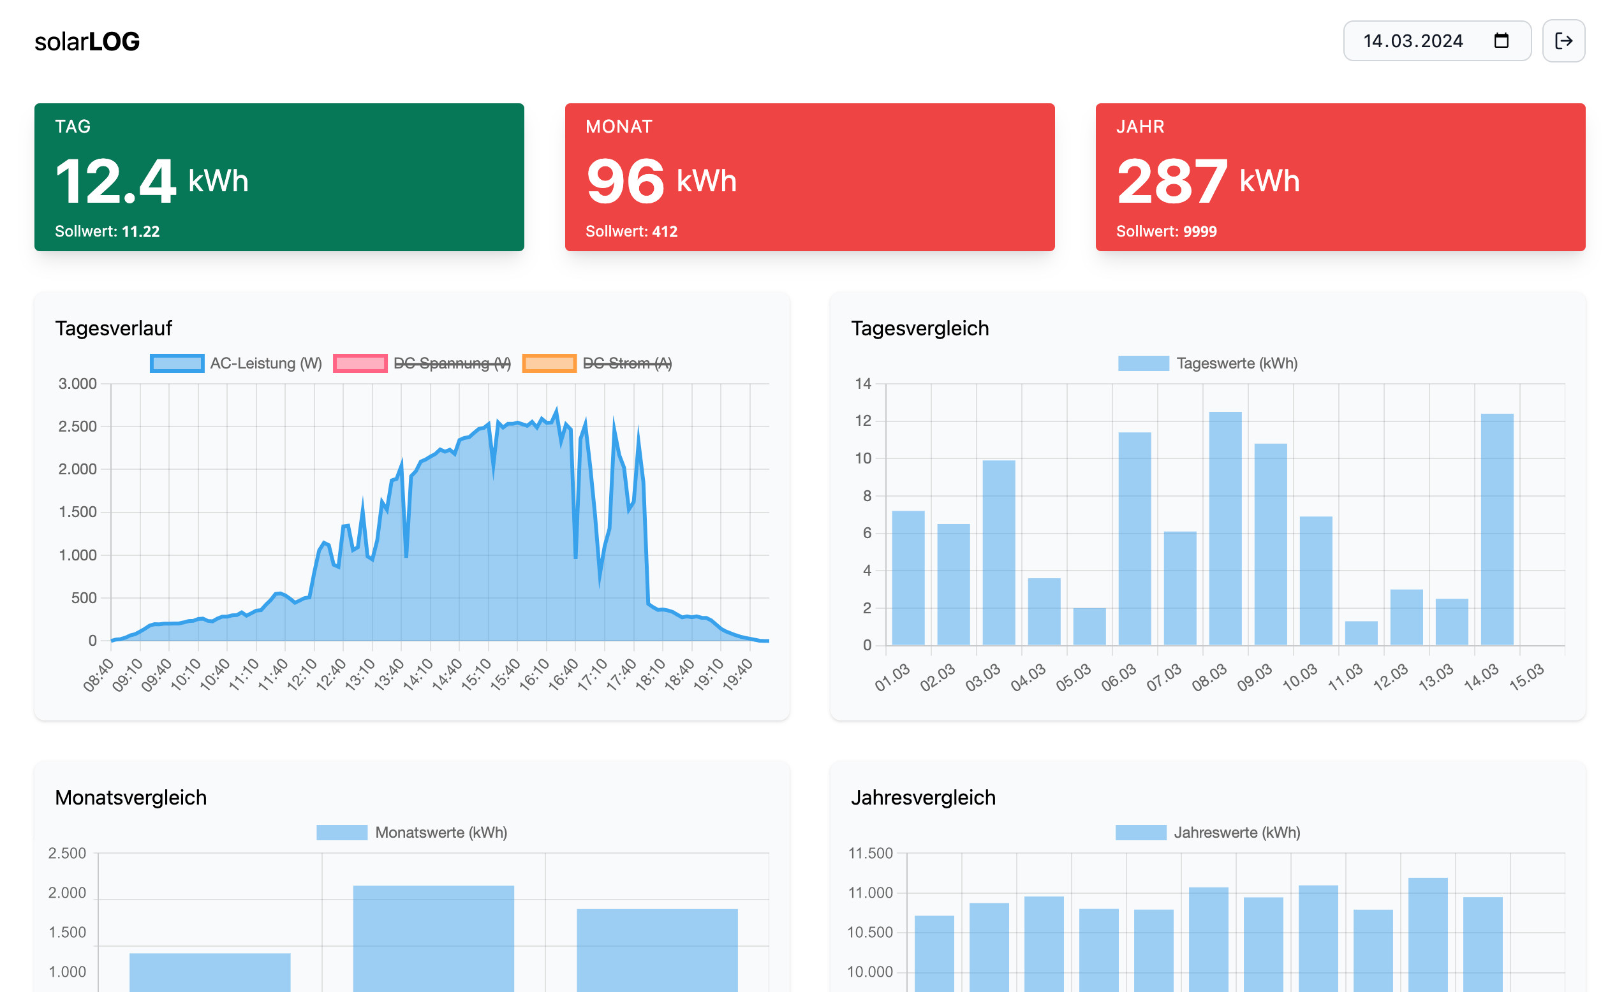Screen dimensions: 1624x992
Task: Click the 09.03 bar in Tagesvergleich
Action: (1270, 544)
